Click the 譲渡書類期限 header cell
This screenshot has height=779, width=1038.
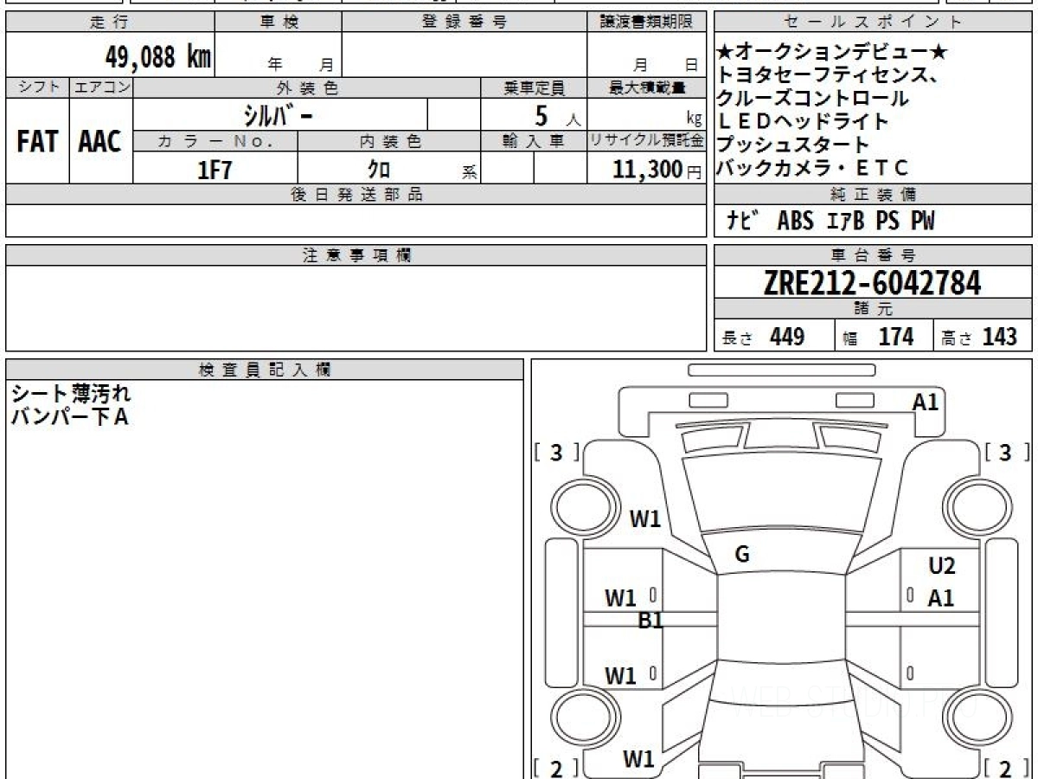646,23
